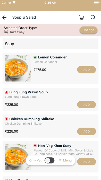
Task: Open the shopping cart icon
Action: pos(81,18)
